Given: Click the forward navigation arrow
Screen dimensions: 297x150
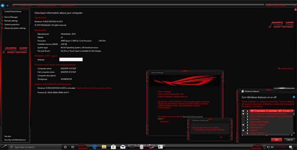Looking at the screenshot, I should 7,6.
